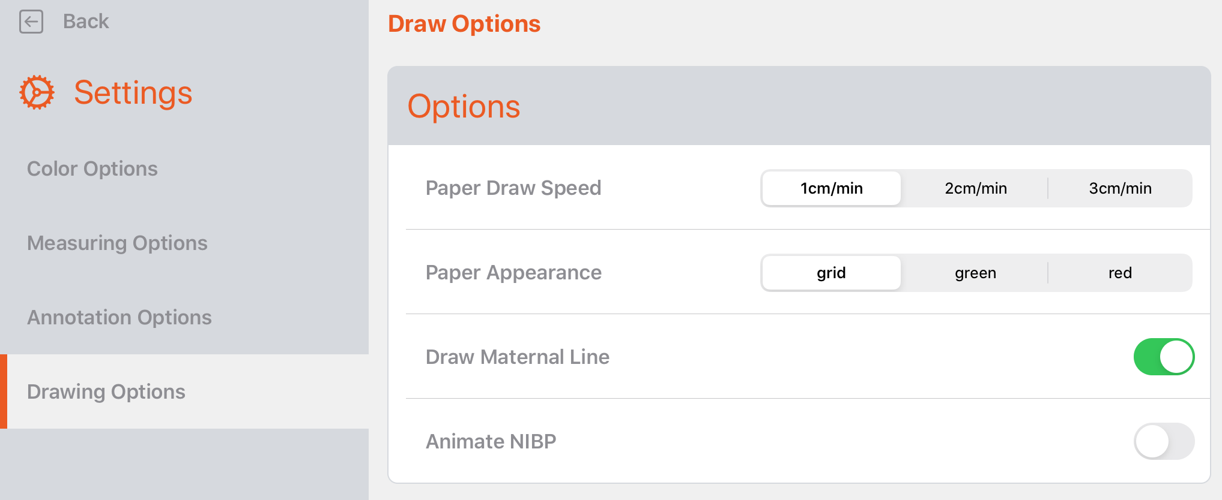The image size is (1222, 500).
Task: Click the Options section header
Action: point(464,106)
